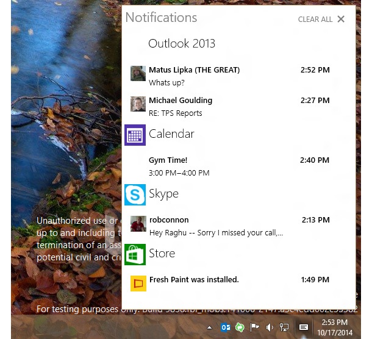Viewport: 372px width, 339px height.
Task: Click the Outlook tray icon
Action: coord(226,327)
